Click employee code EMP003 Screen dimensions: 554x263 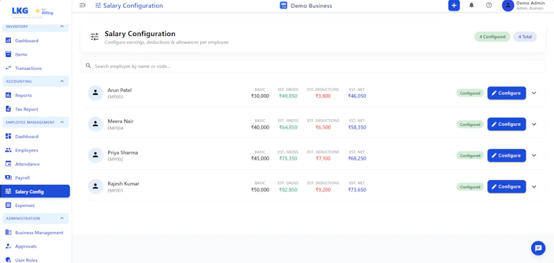pos(116,97)
